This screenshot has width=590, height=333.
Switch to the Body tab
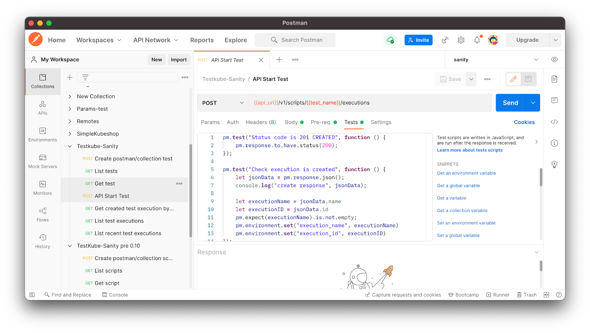294,122
